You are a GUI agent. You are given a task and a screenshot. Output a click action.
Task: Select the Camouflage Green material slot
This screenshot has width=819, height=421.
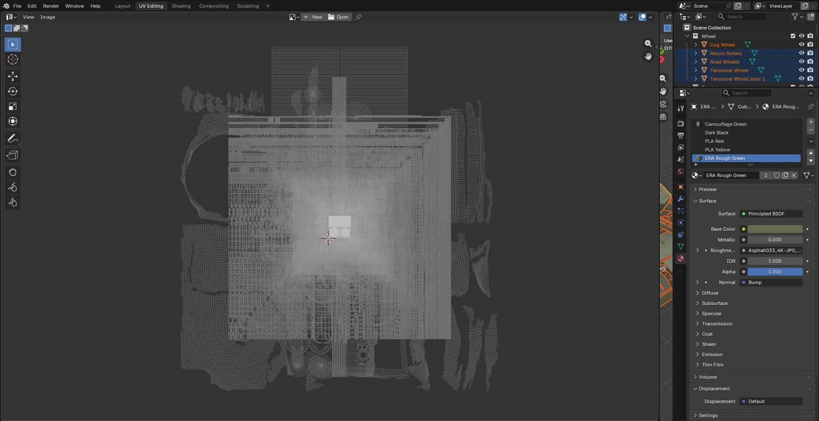pos(746,124)
